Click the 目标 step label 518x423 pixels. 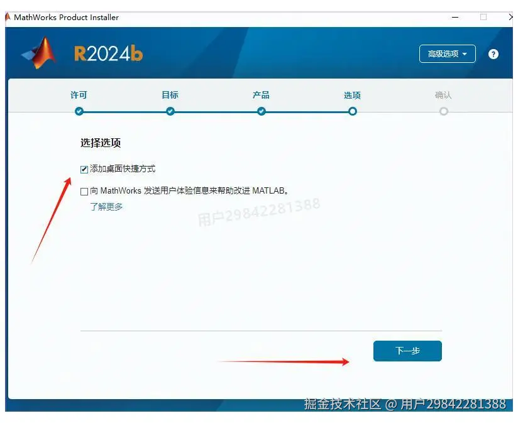click(170, 95)
